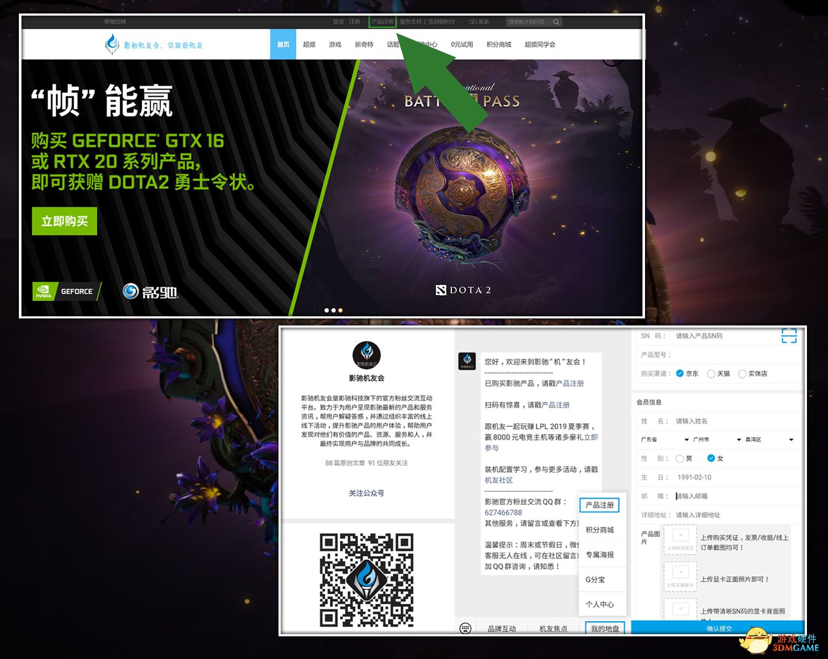
Task: Tap 个人中心 in popup menu
Action: pos(600,604)
